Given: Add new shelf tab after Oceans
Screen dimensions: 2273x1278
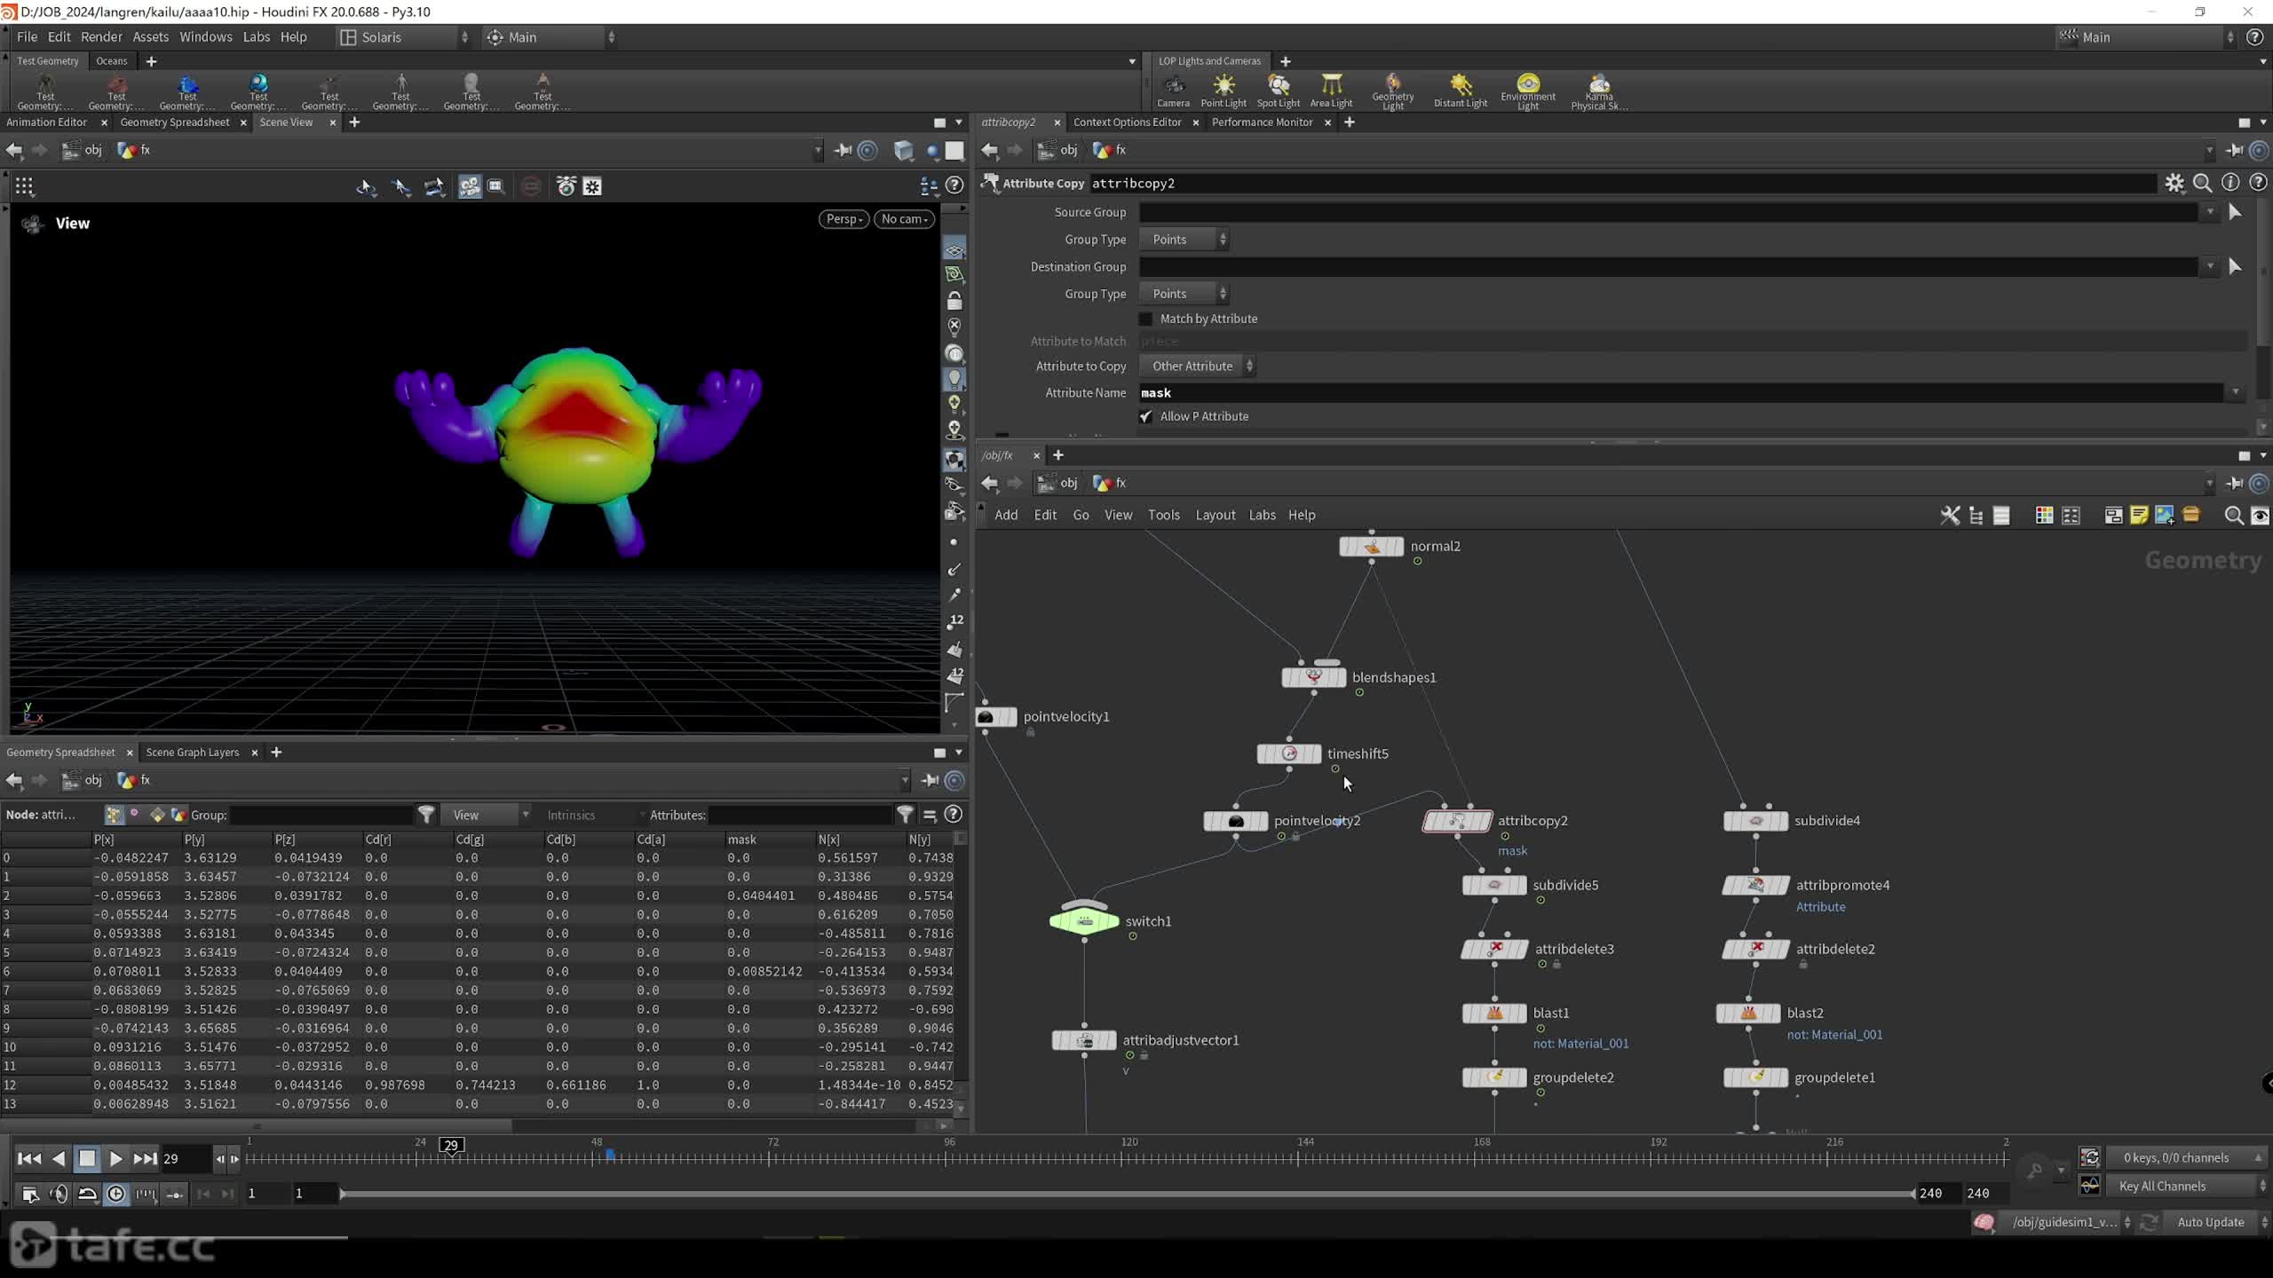Looking at the screenshot, I should click(151, 61).
